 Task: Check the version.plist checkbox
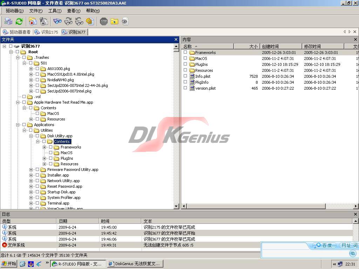[185, 88]
